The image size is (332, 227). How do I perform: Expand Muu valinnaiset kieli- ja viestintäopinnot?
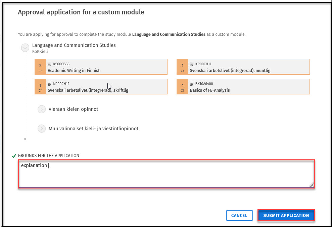point(42,129)
